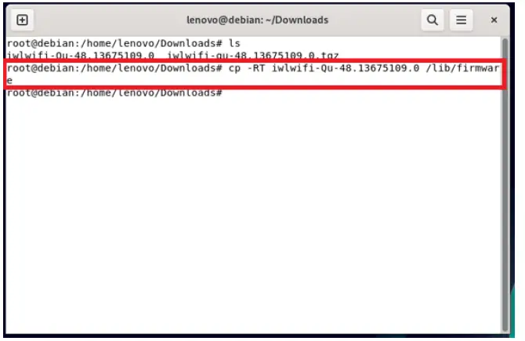This screenshot has height=341, width=525.
Task: Click the /home/lenovo/Downloads path in the last prompt
Action: click(x=148, y=93)
